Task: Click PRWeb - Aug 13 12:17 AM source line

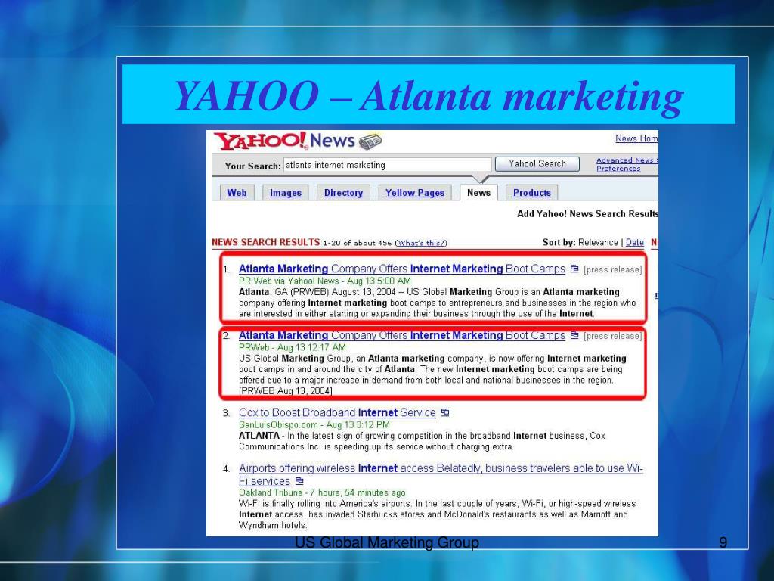Action: (x=293, y=347)
